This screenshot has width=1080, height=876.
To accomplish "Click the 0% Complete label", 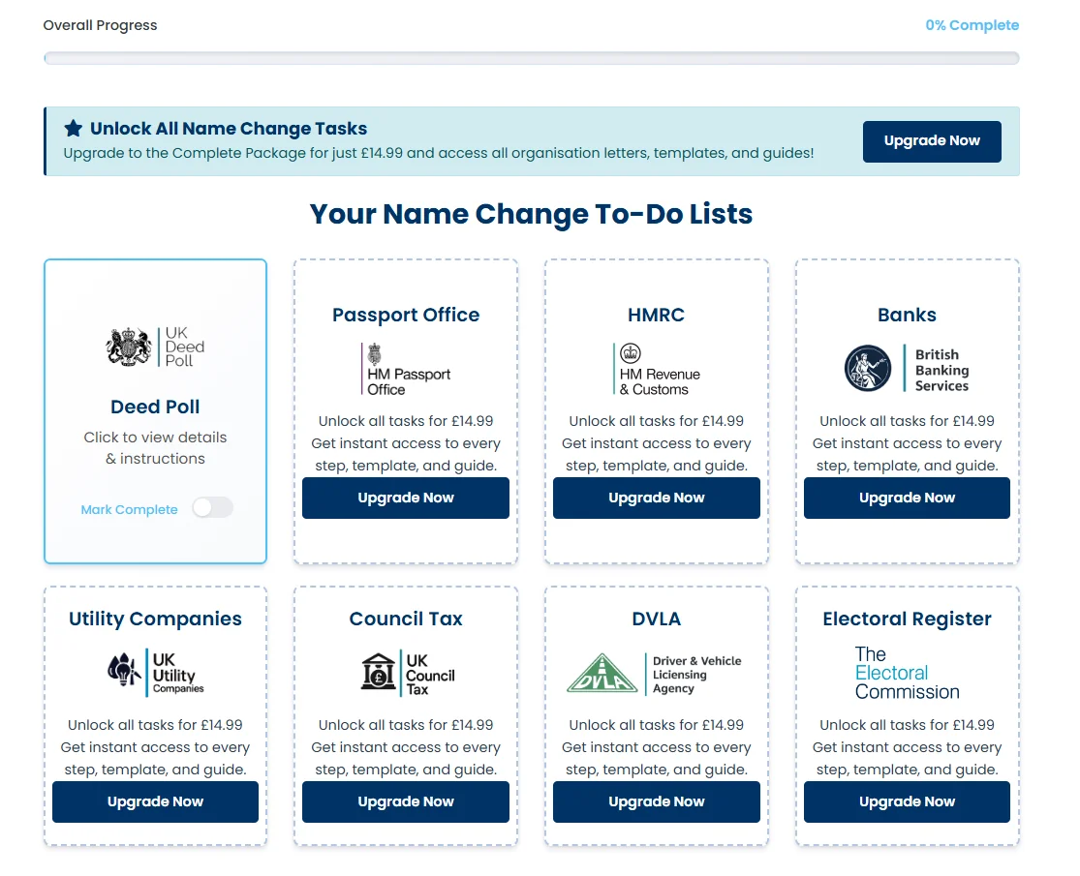I will tap(972, 24).
